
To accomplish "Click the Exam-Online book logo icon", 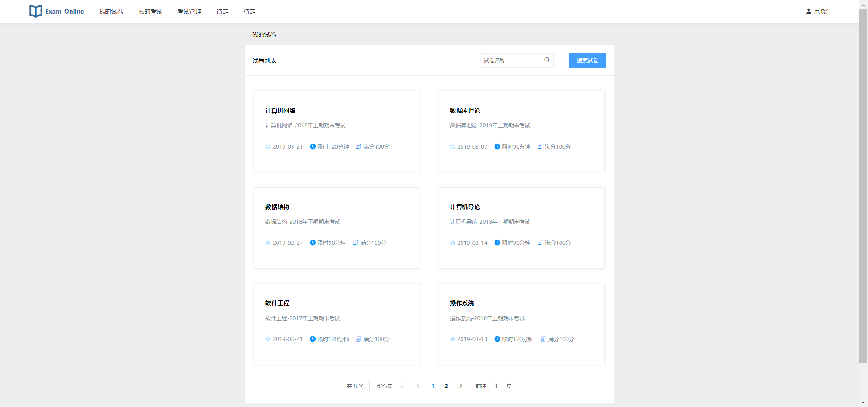I will tap(35, 11).
